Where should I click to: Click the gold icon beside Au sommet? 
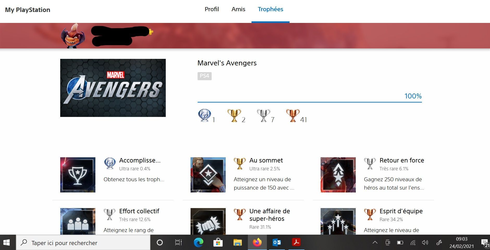click(240, 164)
